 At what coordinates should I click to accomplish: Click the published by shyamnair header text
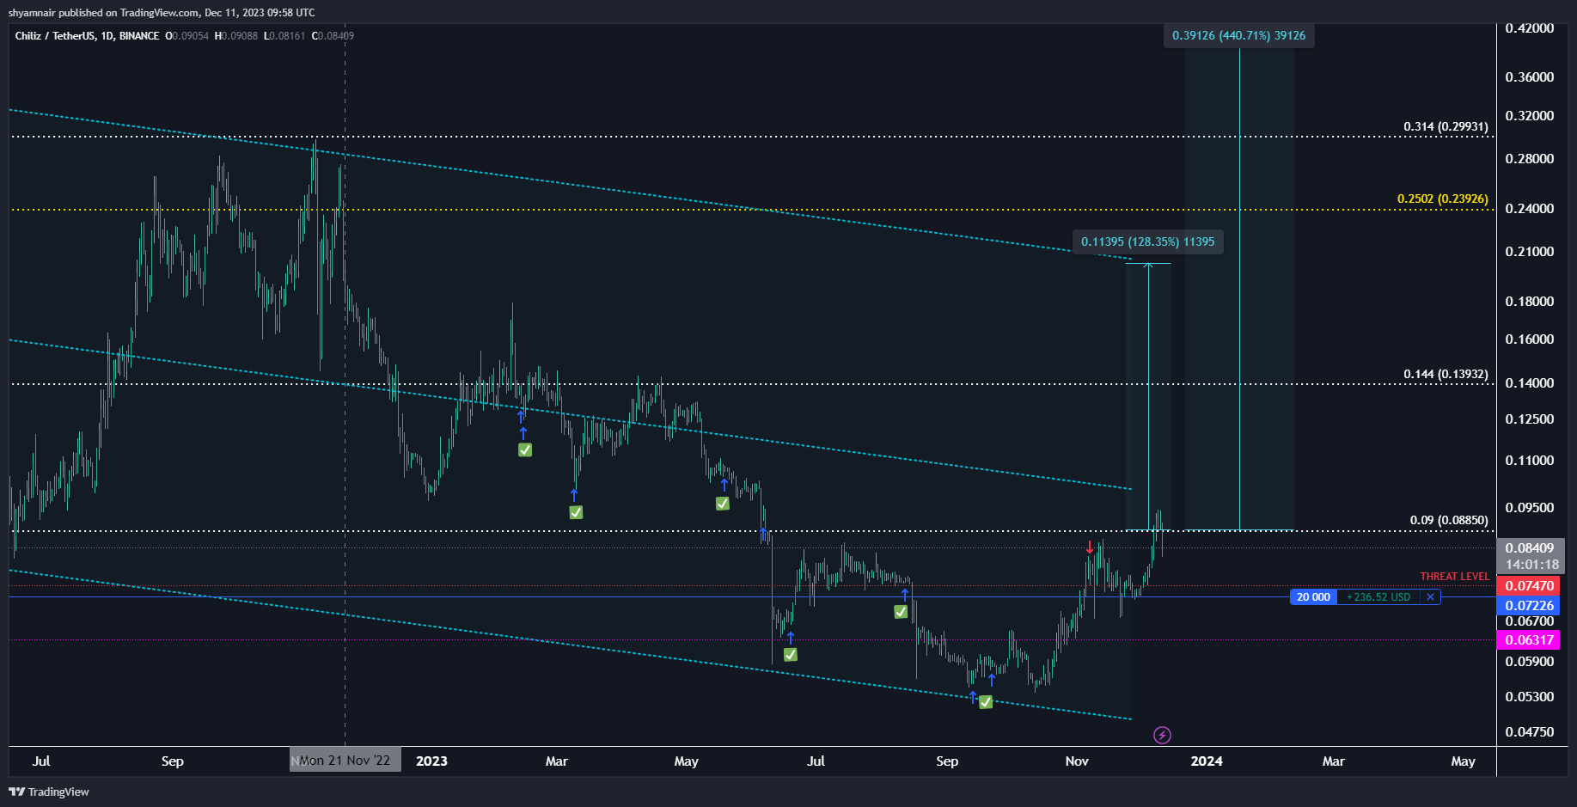coord(162,13)
